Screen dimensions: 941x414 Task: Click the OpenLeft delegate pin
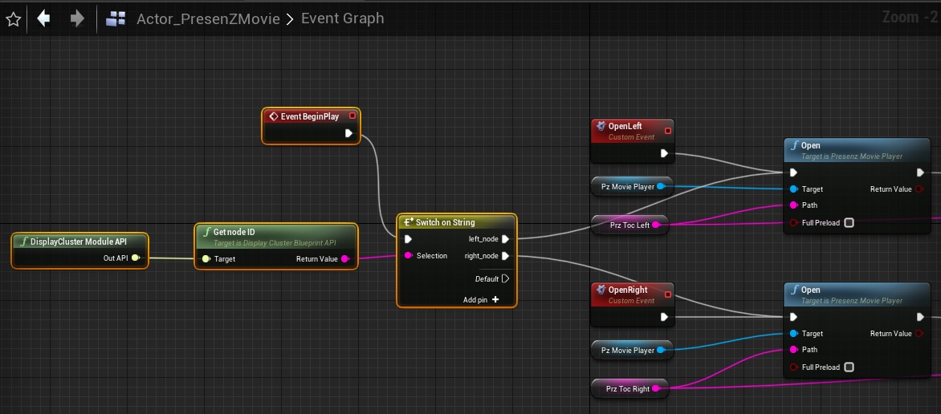[667, 130]
